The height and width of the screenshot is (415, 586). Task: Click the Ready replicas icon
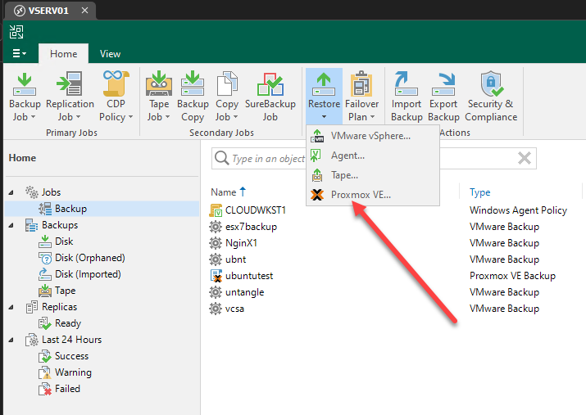[45, 323]
